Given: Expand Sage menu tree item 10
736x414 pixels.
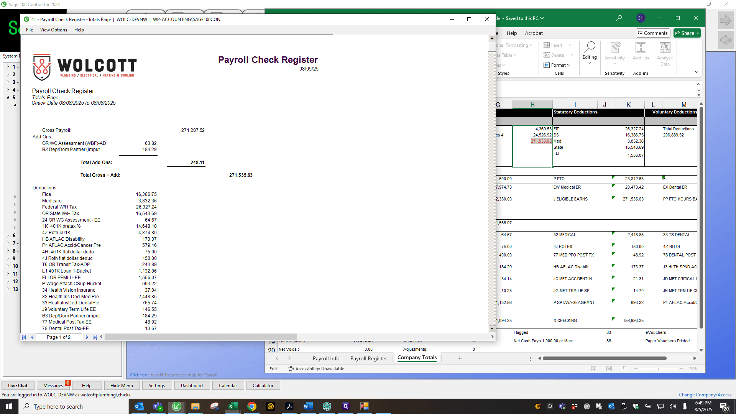Looking at the screenshot, I should coord(8,266).
